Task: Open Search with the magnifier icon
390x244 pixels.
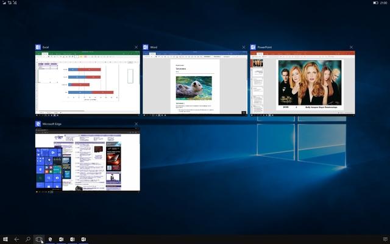Action: (x=28, y=239)
